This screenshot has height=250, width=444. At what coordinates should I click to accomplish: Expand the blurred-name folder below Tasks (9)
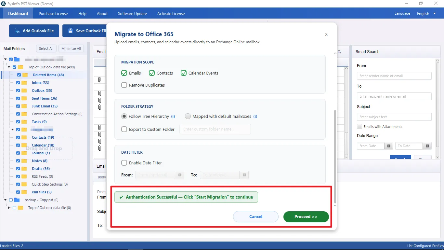click(13, 130)
